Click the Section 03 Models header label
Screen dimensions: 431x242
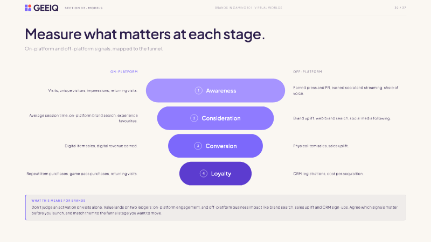(x=84, y=8)
